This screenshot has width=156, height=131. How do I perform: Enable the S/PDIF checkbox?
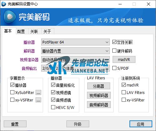(114, 68)
